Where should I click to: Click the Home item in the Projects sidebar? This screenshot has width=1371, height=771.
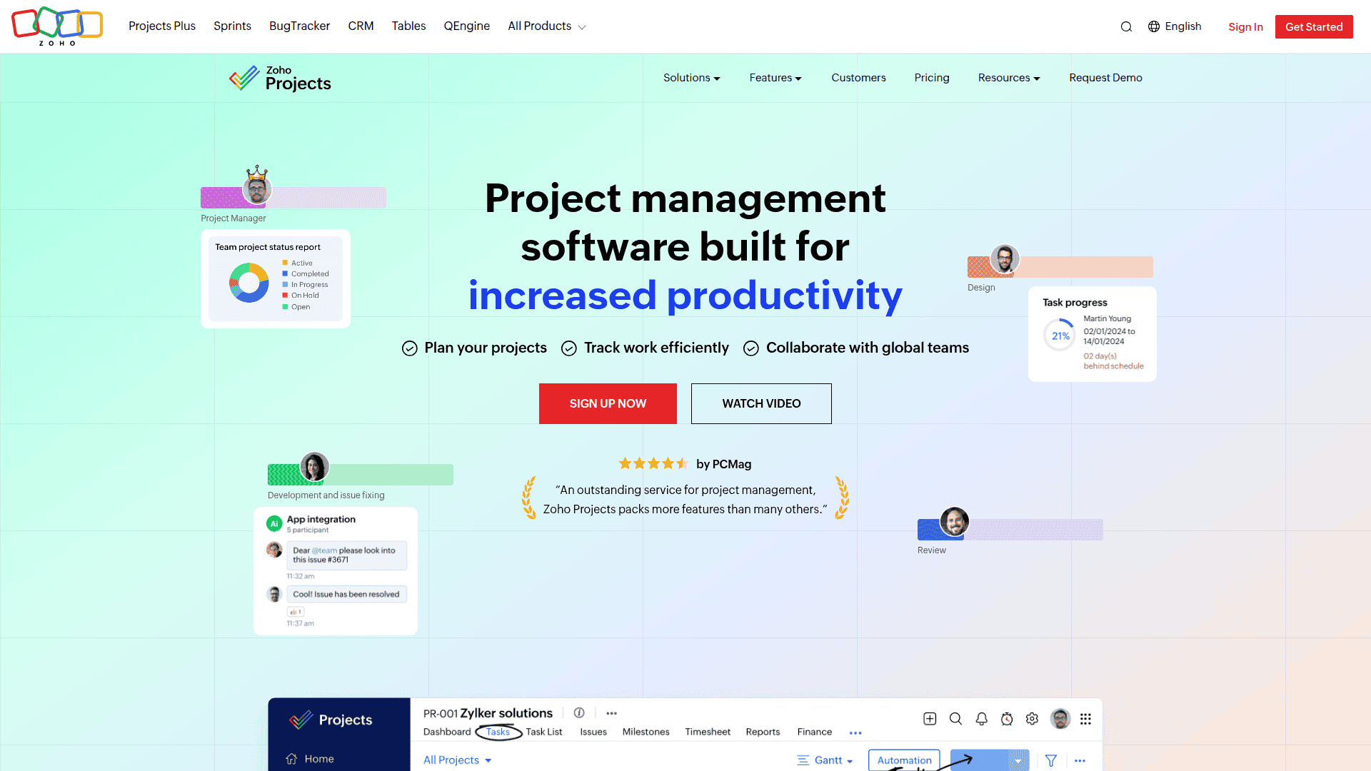point(310,759)
